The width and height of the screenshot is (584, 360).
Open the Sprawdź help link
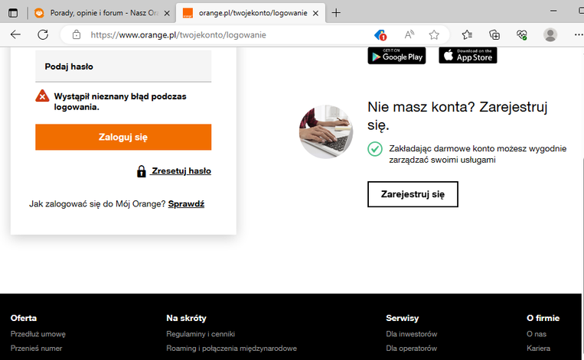(x=186, y=204)
